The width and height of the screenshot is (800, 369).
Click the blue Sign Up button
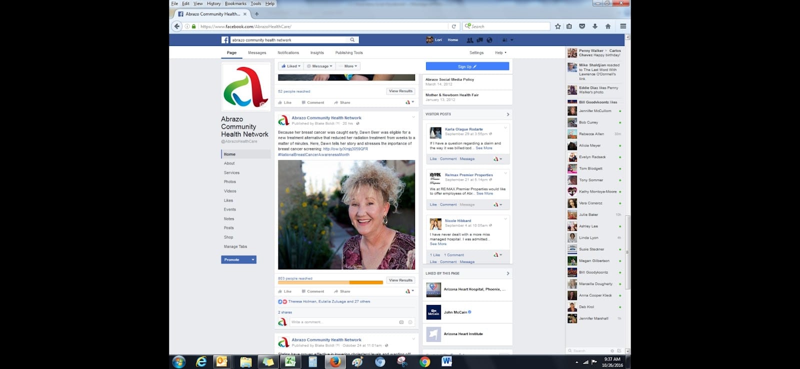click(x=467, y=66)
